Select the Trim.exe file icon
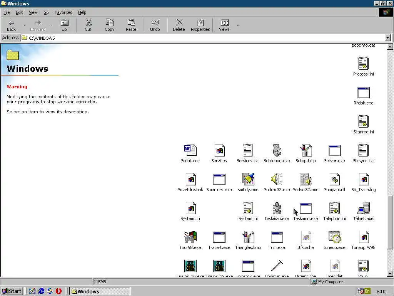Image resolution: width=394 pixels, height=296 pixels. [277, 237]
